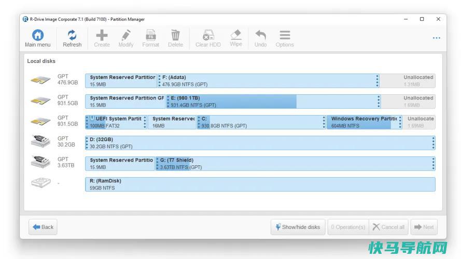Image resolution: width=461 pixels, height=259 pixels.
Task: Click the GPT 3.63TB disk label
Action: (x=66, y=162)
